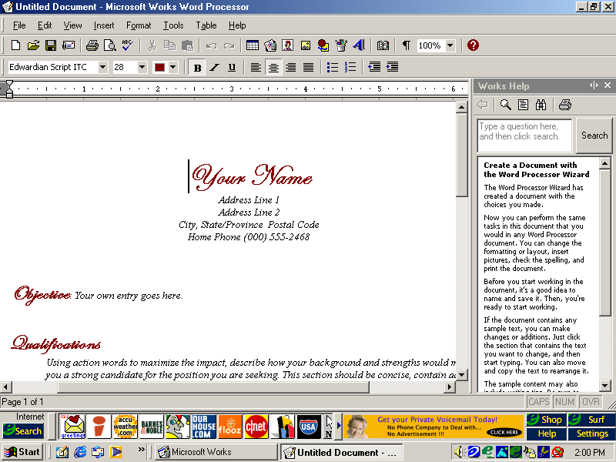The height and width of the screenshot is (462, 616).
Task: Click the binoculars icon in Works Help
Action: point(541,105)
